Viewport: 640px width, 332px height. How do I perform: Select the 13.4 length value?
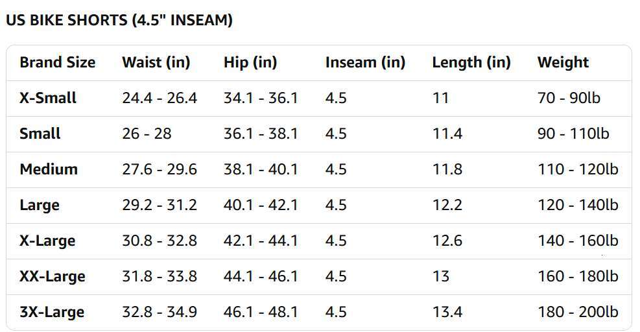click(447, 313)
